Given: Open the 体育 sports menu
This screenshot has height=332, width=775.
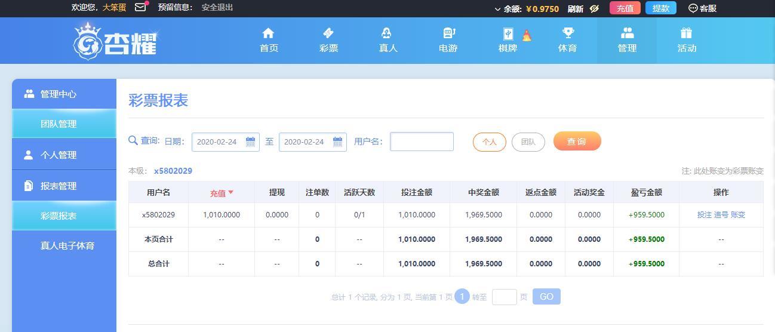Looking at the screenshot, I should click(x=567, y=41).
